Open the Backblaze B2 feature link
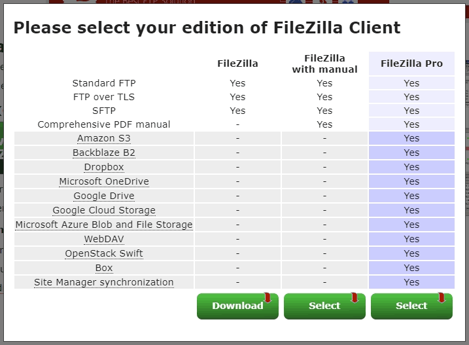 point(104,153)
